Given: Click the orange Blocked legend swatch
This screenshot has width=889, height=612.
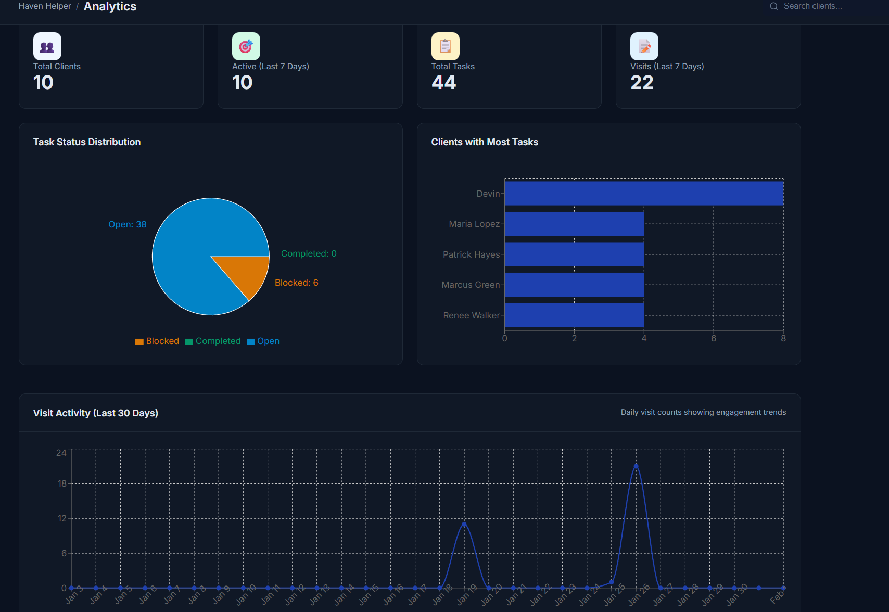Looking at the screenshot, I should (139, 342).
